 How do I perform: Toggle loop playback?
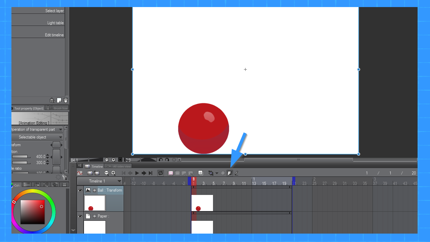161,173
